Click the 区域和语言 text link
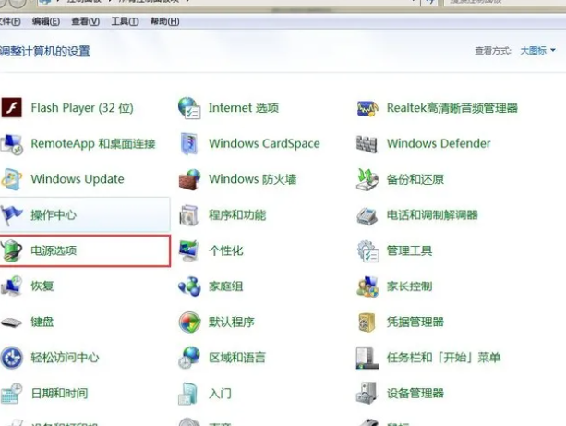Screen dimensions: 566x426 coord(237,358)
